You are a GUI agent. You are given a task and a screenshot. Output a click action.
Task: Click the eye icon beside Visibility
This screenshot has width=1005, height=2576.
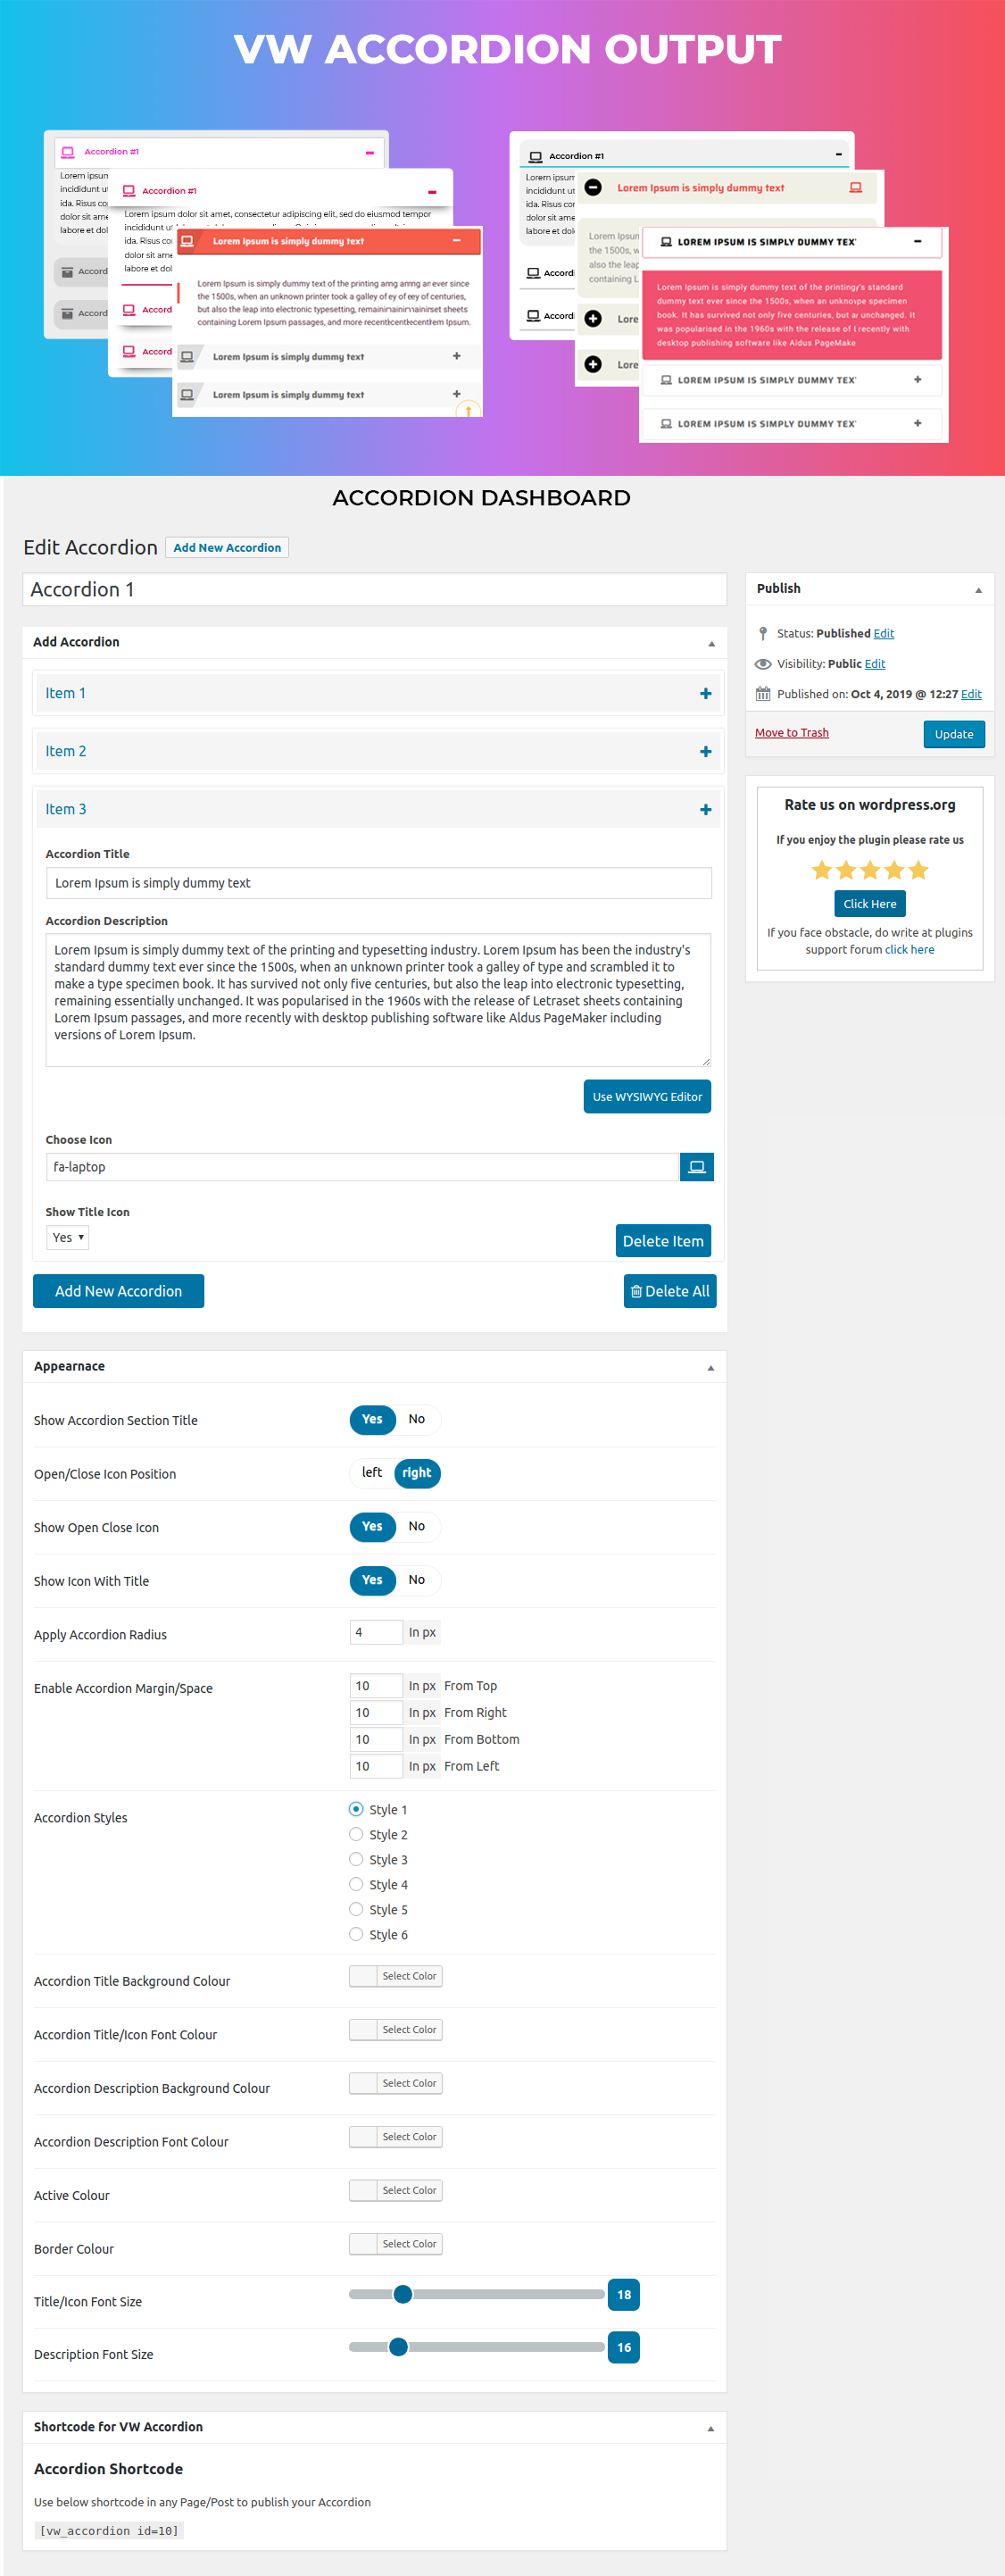pyautogui.click(x=763, y=663)
